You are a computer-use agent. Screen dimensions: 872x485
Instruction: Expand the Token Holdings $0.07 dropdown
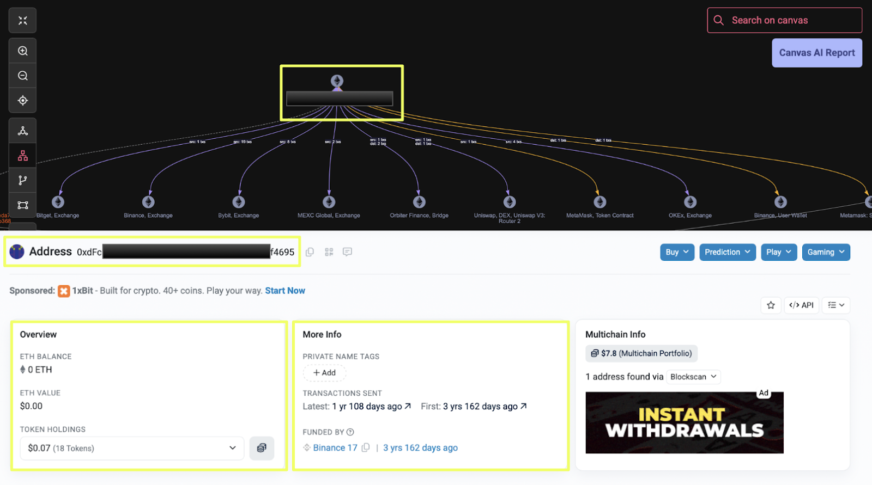(132, 448)
